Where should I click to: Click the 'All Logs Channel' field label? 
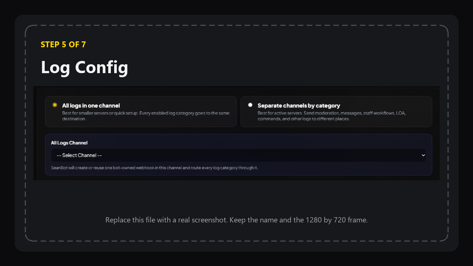69,143
